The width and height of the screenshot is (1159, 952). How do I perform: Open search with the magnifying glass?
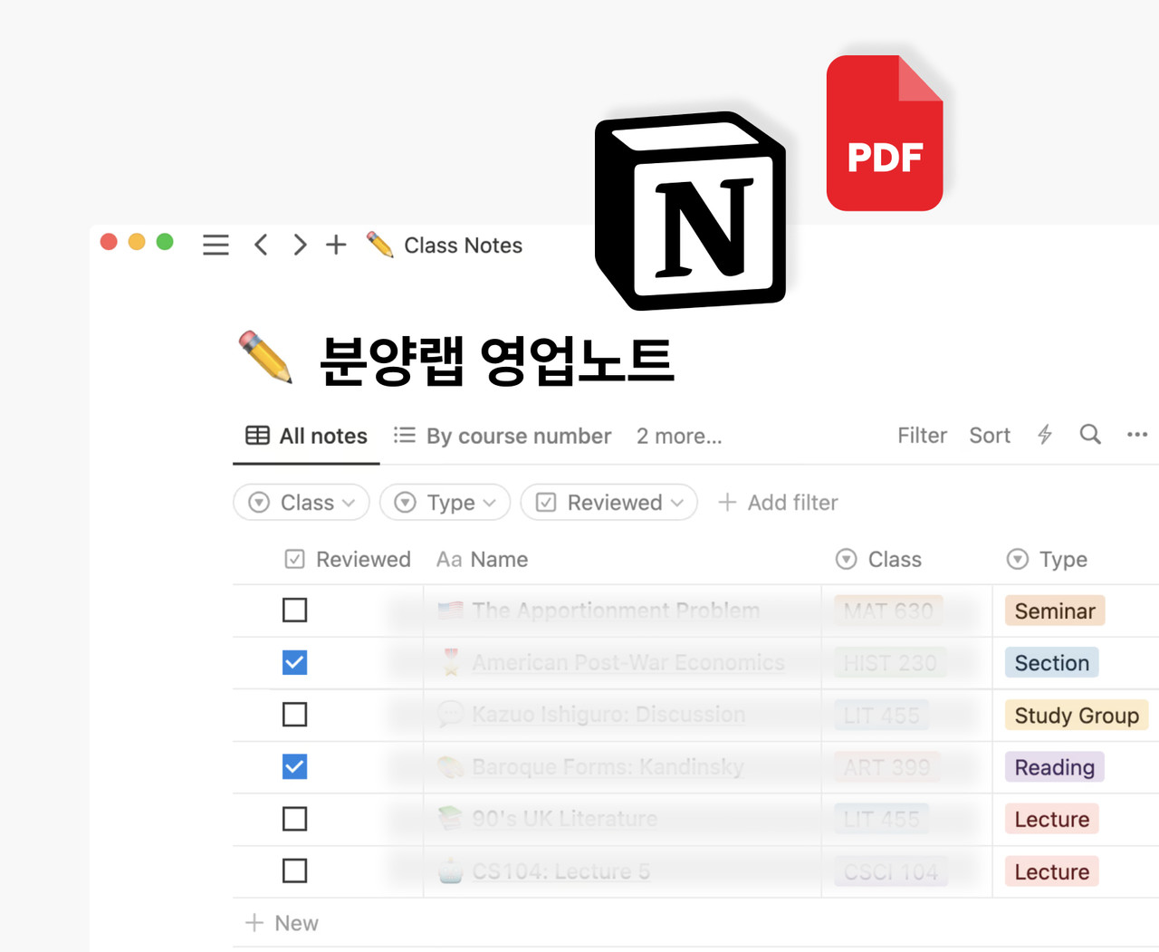pyautogui.click(x=1090, y=435)
